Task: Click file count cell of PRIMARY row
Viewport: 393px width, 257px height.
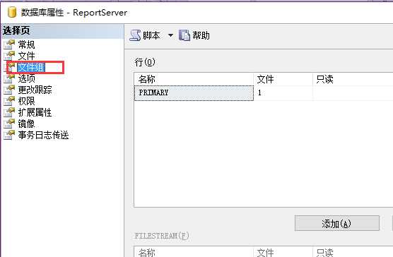Action: [283, 92]
